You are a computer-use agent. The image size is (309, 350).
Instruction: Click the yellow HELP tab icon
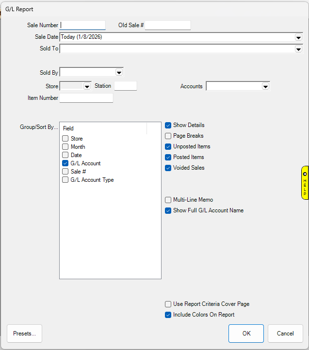305,182
